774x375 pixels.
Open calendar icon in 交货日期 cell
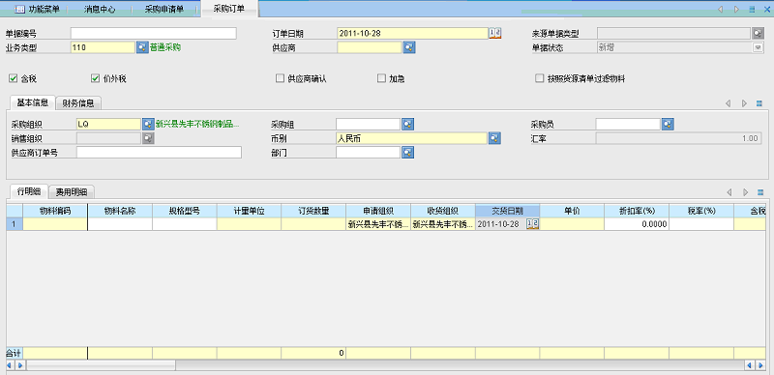pos(533,224)
